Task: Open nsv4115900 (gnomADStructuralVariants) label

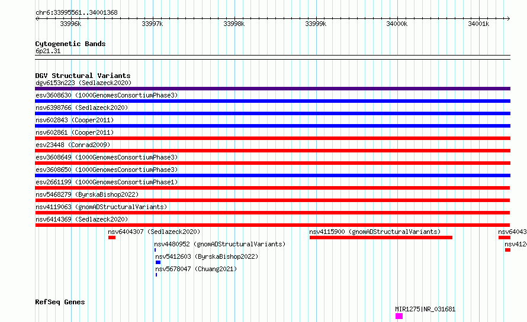Action: (375, 232)
